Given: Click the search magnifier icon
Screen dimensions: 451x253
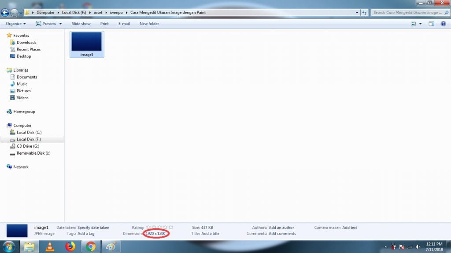Looking at the screenshot, I should point(446,13).
